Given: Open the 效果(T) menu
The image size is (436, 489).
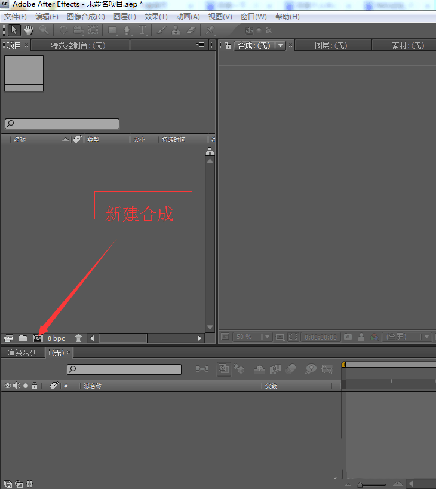Looking at the screenshot, I should coord(156,17).
